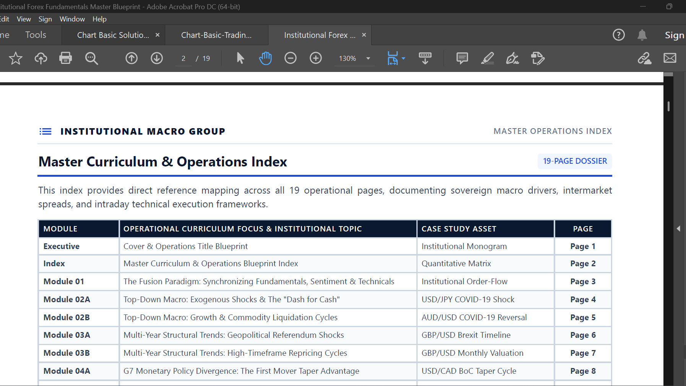Share a link to this file
This screenshot has height=386, width=686.
point(645,58)
